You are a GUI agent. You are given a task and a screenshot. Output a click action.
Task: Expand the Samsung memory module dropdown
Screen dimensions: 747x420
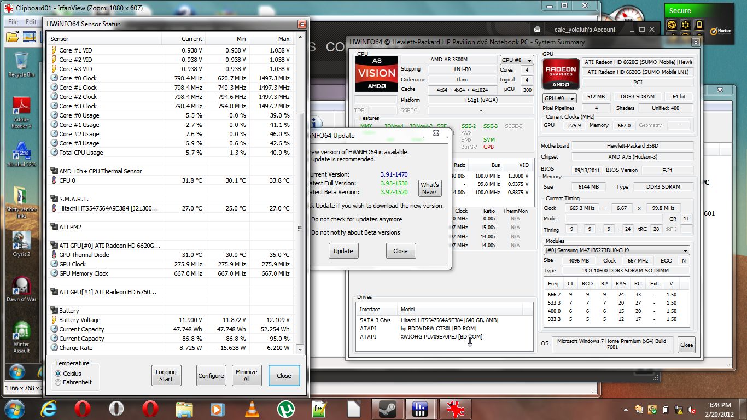(x=616, y=250)
